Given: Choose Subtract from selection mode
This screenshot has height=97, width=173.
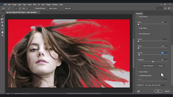Looking at the screenshot, I should pos(20,8).
